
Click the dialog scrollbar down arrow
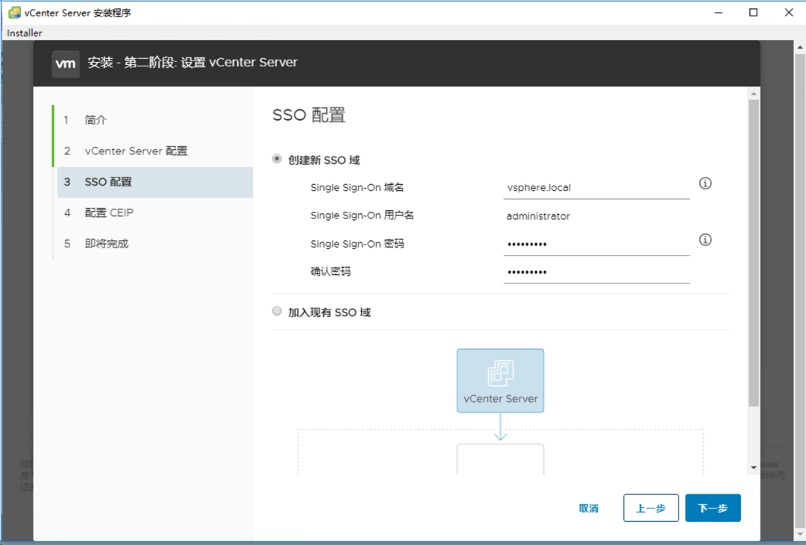[x=754, y=467]
